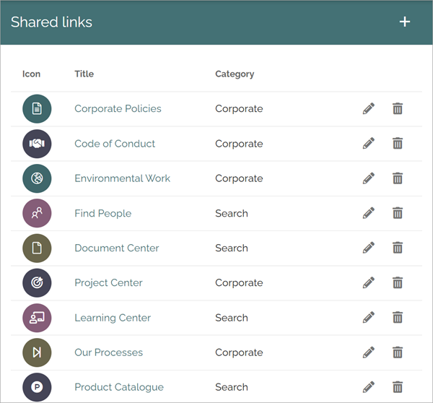The width and height of the screenshot is (433, 403).
Task: Click the Product Catalogue title
Action: 119,387
